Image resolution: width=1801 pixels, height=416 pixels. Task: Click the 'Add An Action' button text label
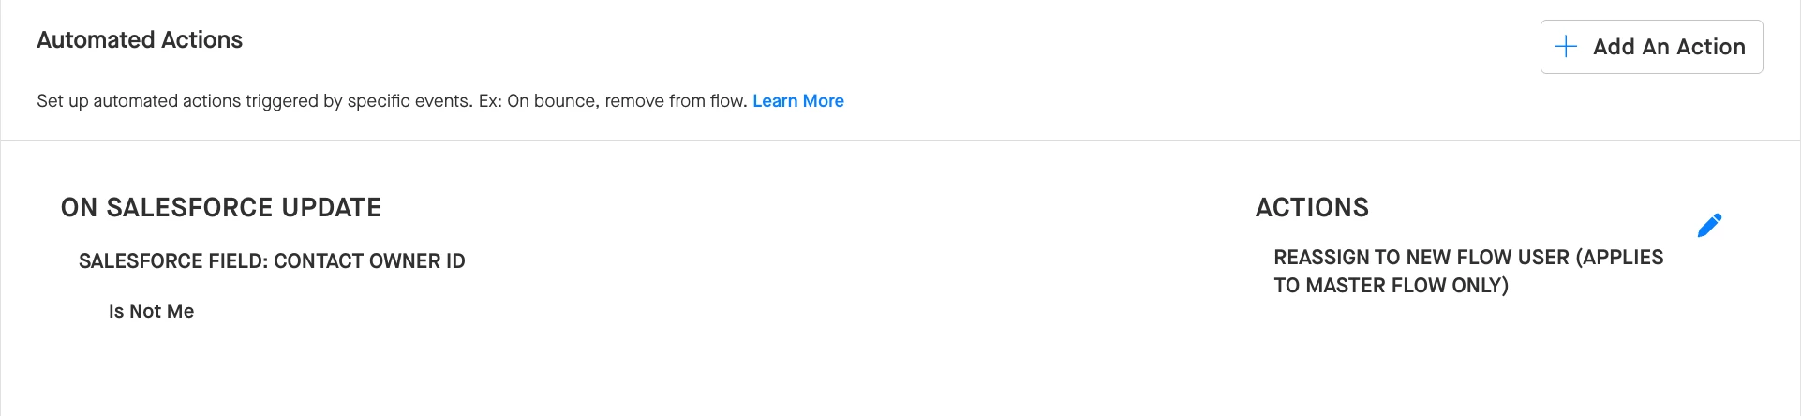click(1669, 47)
